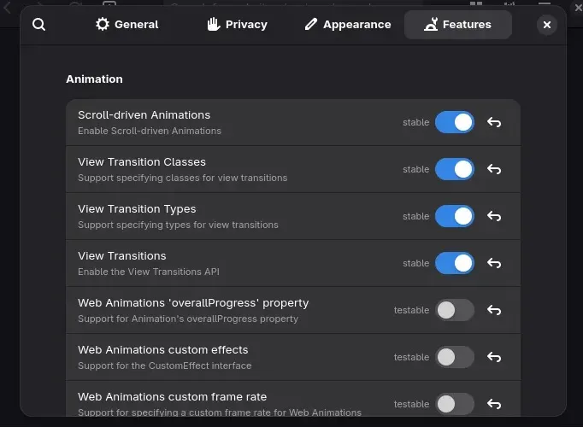Screen dimensions: 583x427
Task: Reset Web Animations custom effects arrow
Action: [x=494, y=357]
